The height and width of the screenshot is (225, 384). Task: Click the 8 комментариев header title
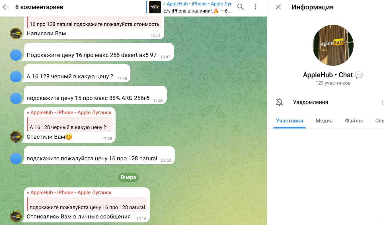point(39,7)
